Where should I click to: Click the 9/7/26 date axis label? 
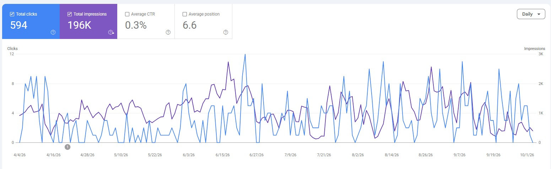pos(459,155)
